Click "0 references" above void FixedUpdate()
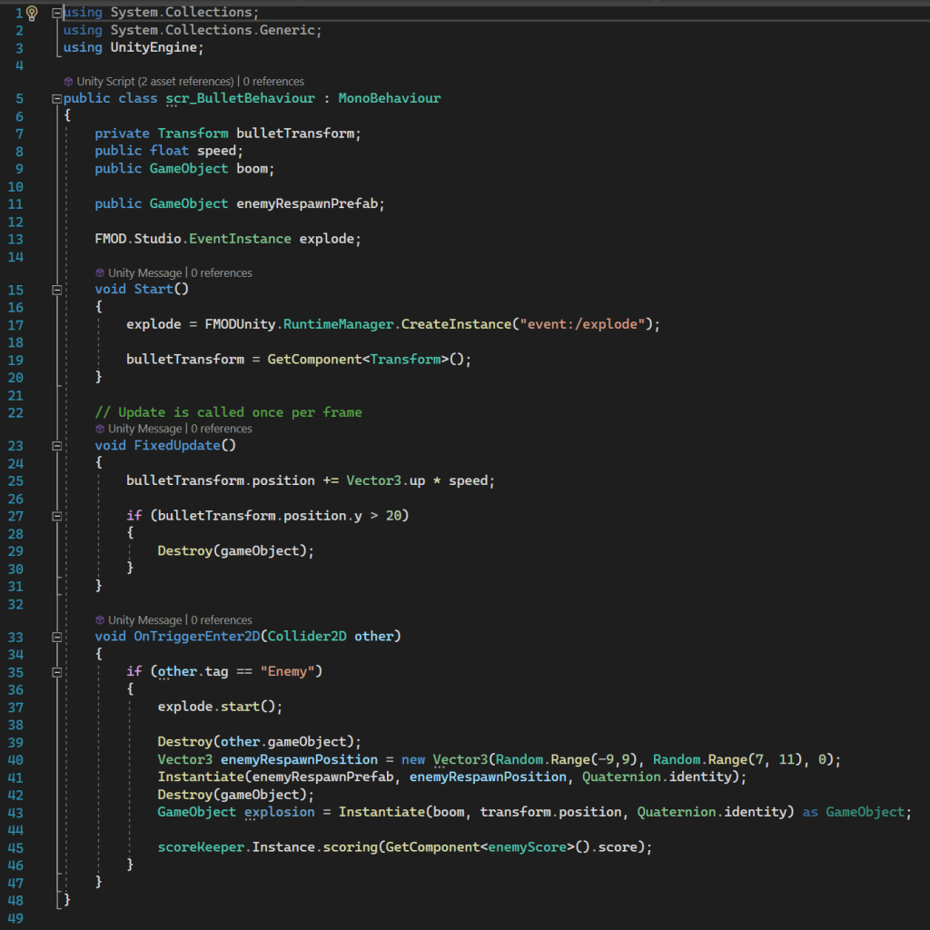The image size is (930, 930). (x=221, y=429)
